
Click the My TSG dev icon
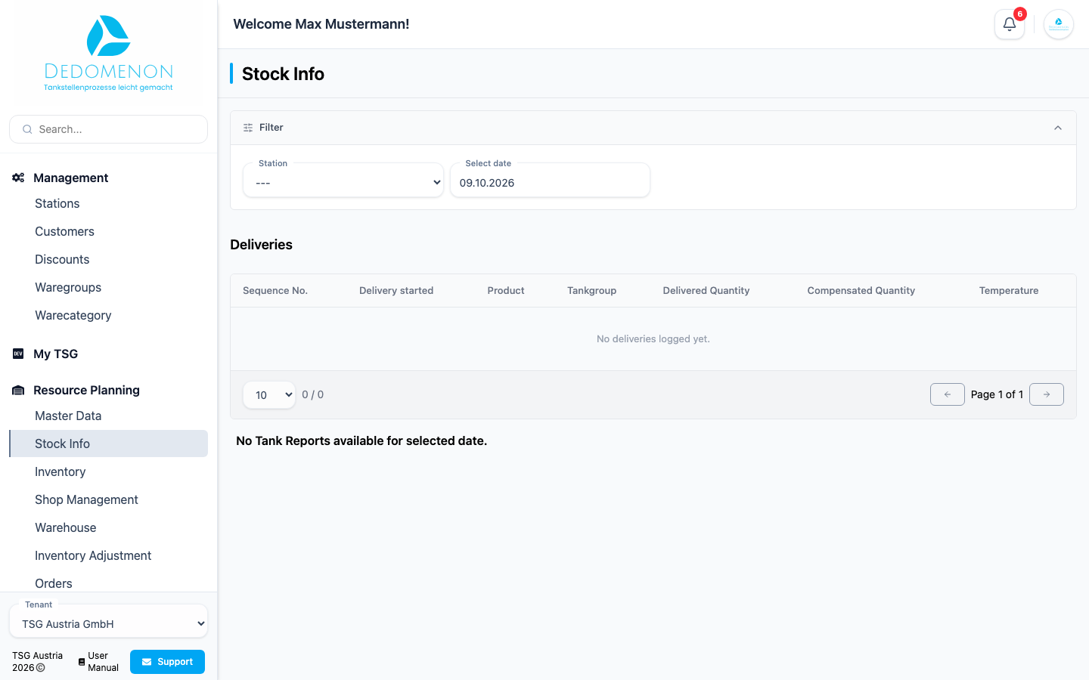click(x=18, y=354)
